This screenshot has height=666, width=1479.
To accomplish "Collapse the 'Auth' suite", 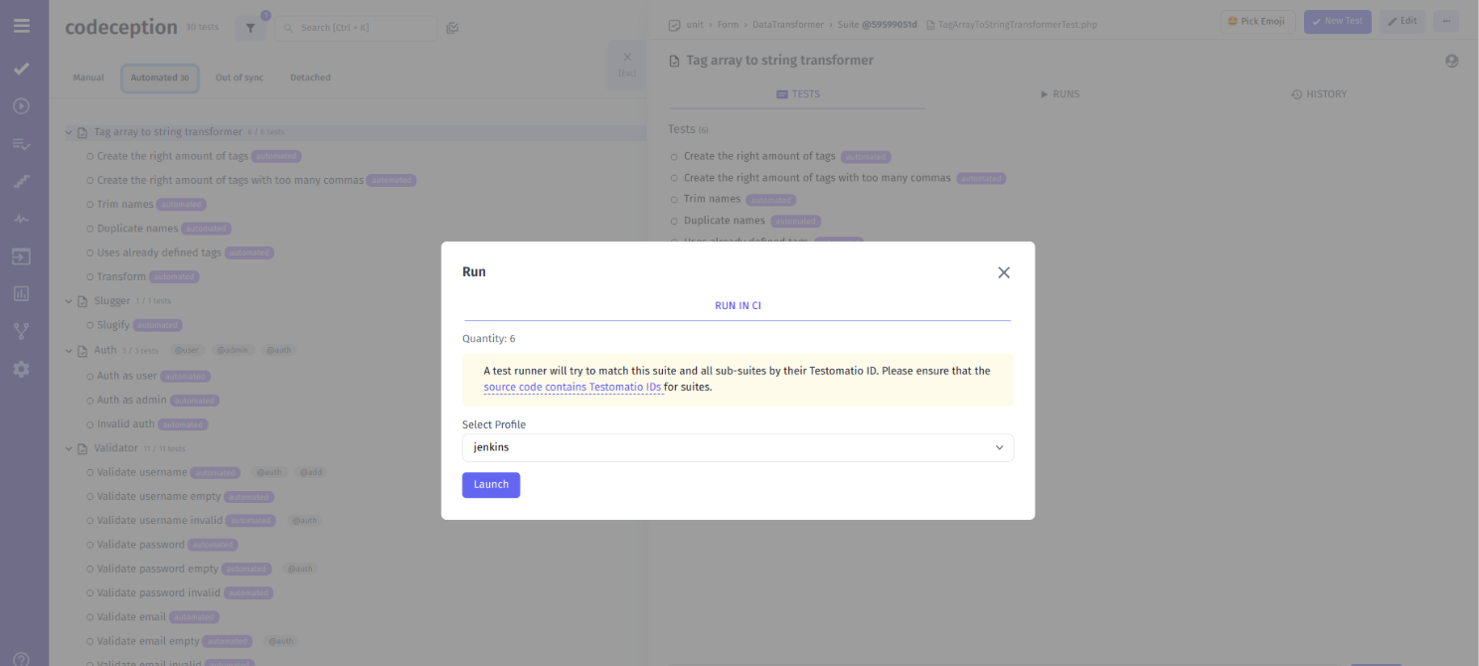I will pyautogui.click(x=69, y=350).
